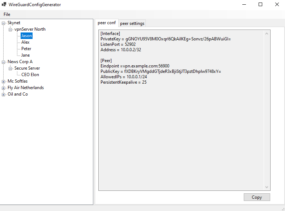The height and width of the screenshot is (211, 285).
Task: Click the config scrollbar down arrow
Action: point(267,187)
